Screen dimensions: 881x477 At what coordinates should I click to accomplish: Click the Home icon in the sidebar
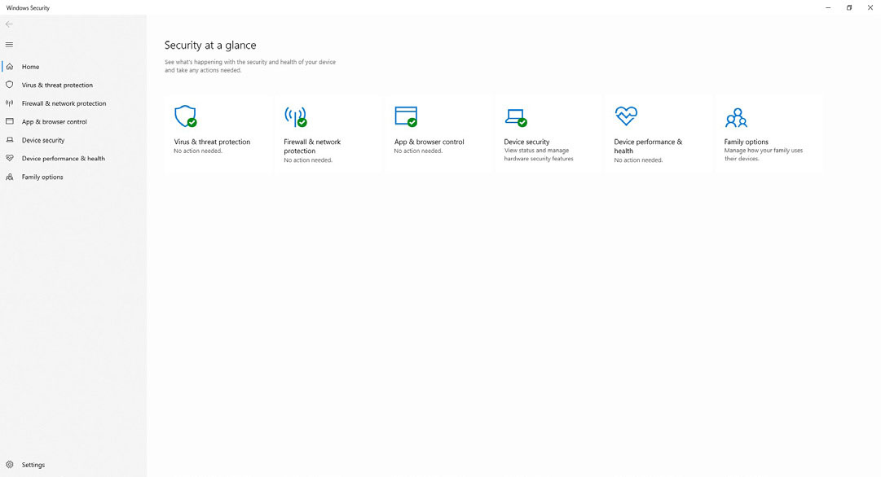(x=10, y=67)
